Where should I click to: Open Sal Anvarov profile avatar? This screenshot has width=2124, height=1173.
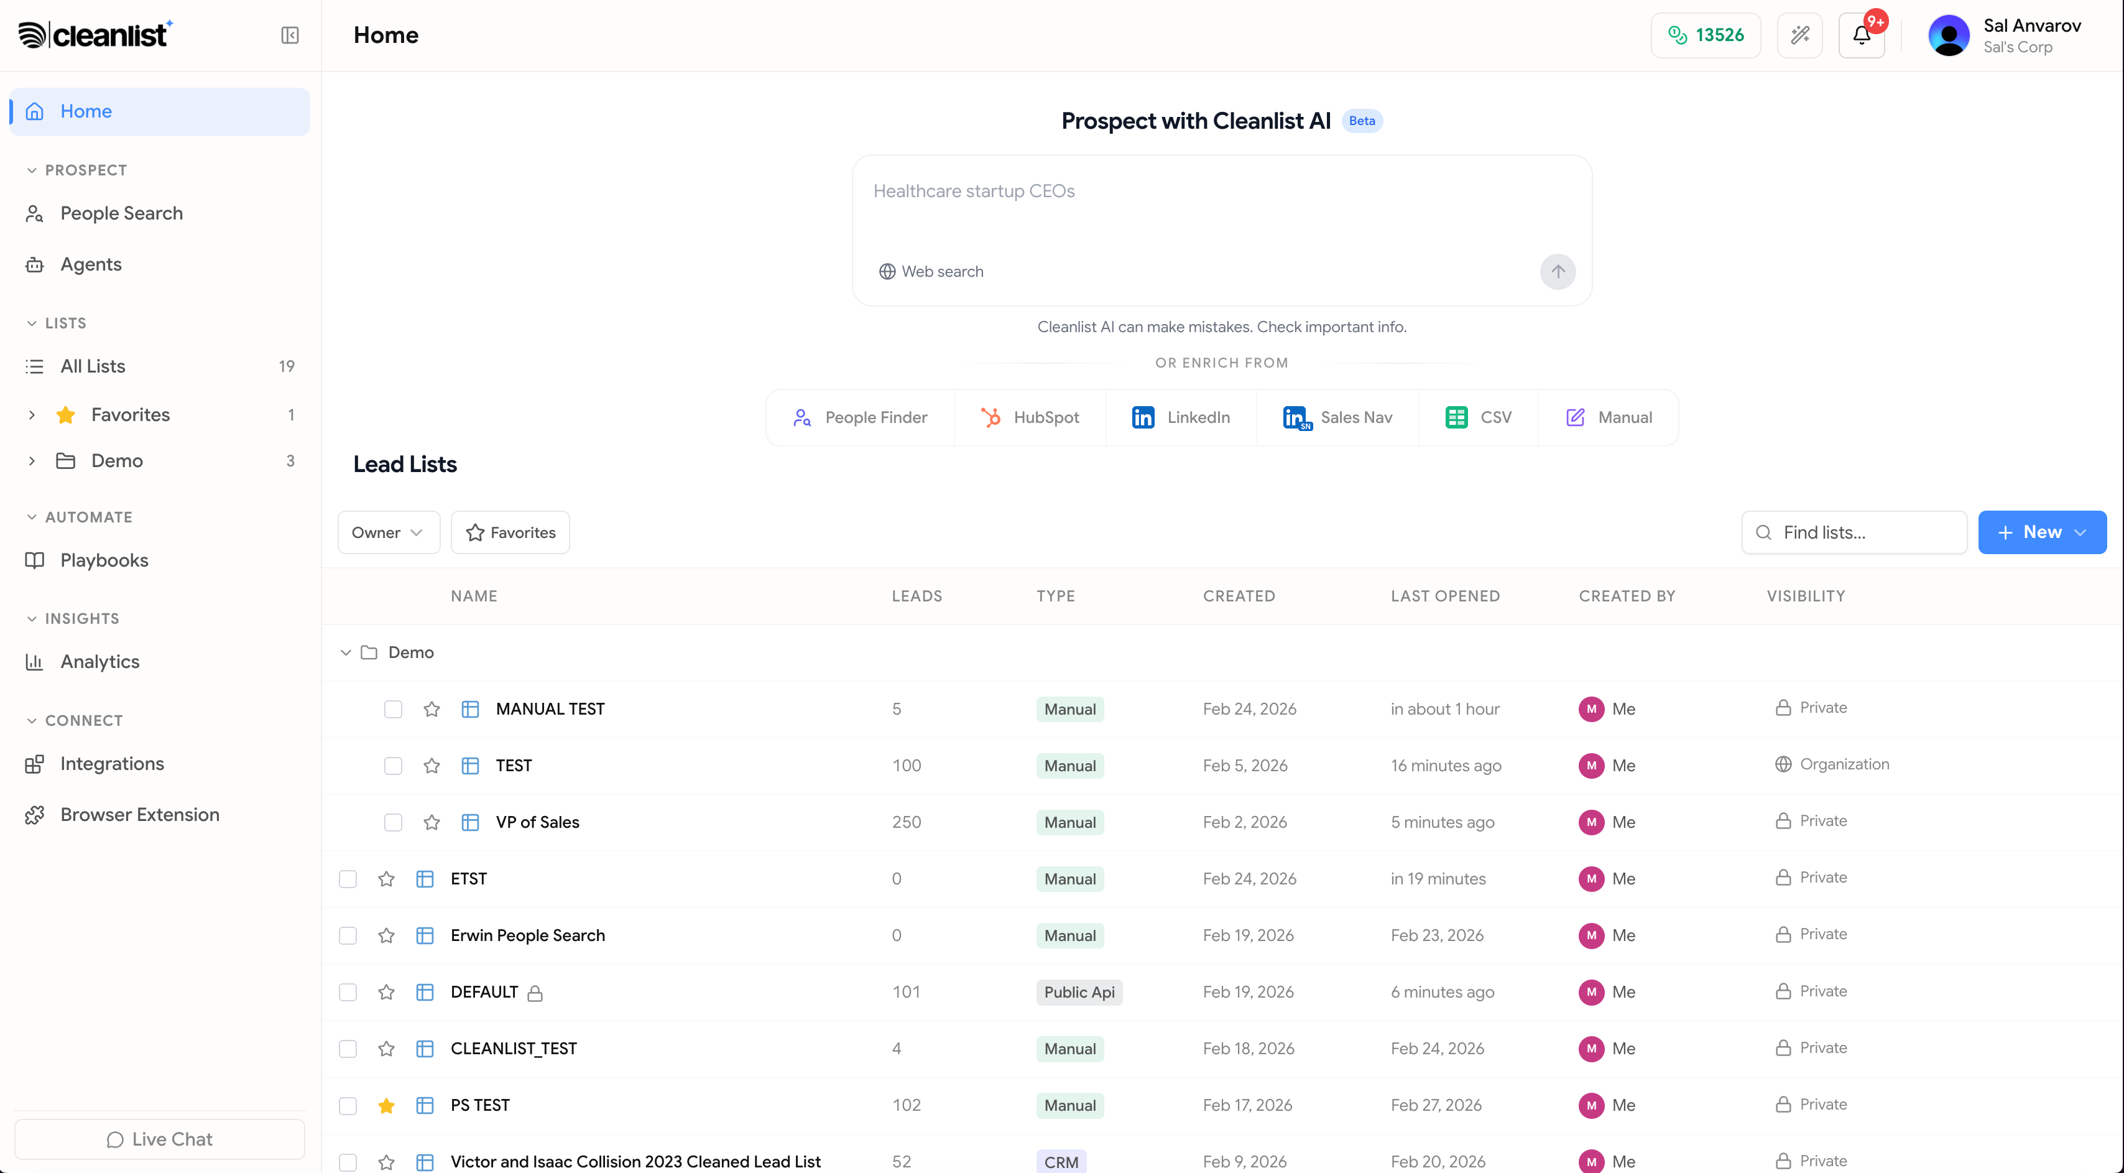coord(1949,35)
